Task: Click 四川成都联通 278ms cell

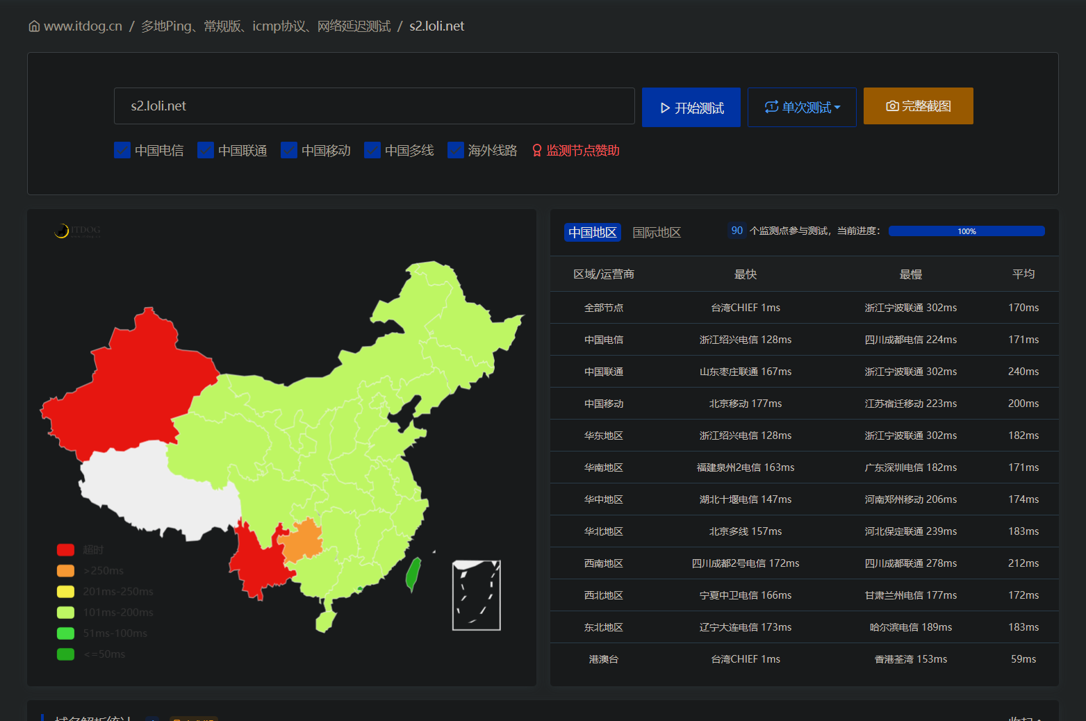Action: [x=911, y=563]
